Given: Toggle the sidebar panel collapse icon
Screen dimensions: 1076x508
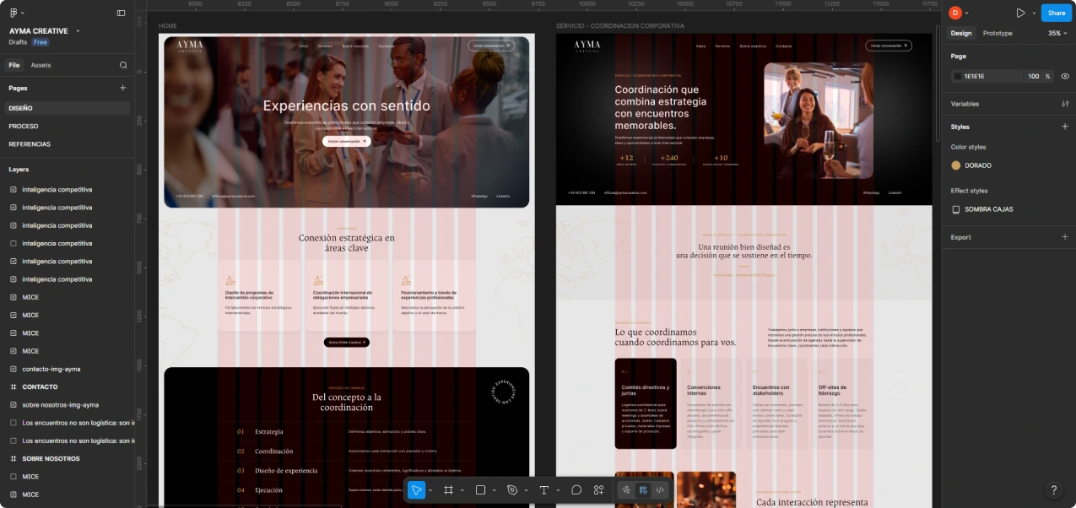Looking at the screenshot, I should click(121, 13).
